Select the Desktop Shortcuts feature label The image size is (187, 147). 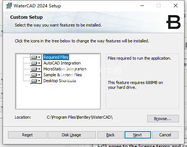pos(60,81)
